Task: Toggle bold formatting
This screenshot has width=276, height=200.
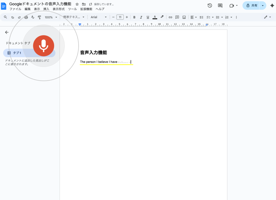Action: 134,17
